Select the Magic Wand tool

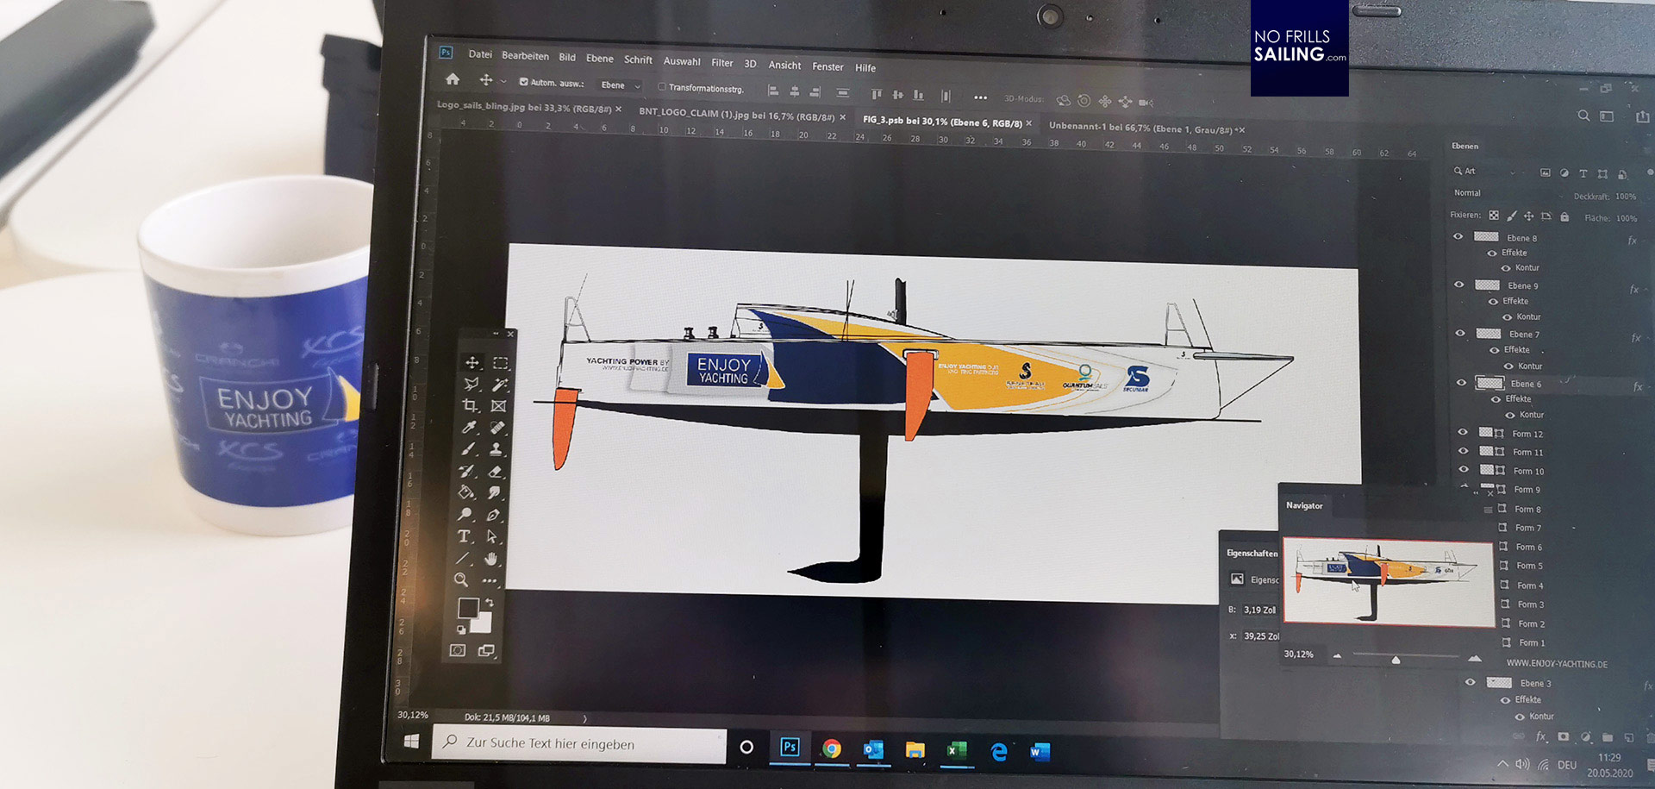(499, 385)
